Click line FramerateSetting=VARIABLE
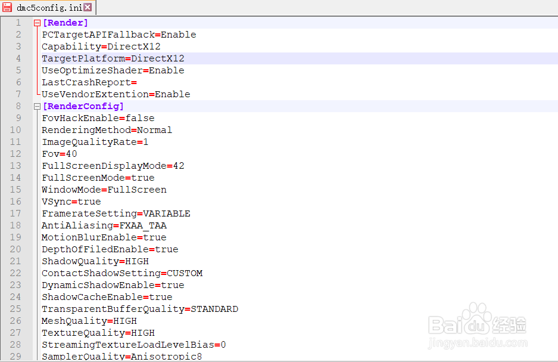The image size is (558, 362). click(116, 214)
